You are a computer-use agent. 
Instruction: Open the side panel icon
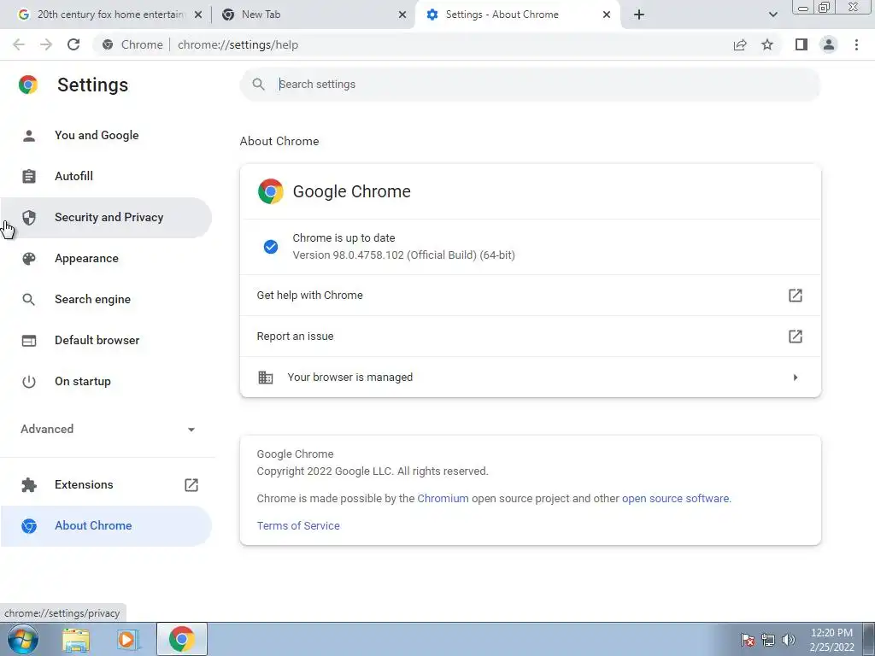click(802, 44)
